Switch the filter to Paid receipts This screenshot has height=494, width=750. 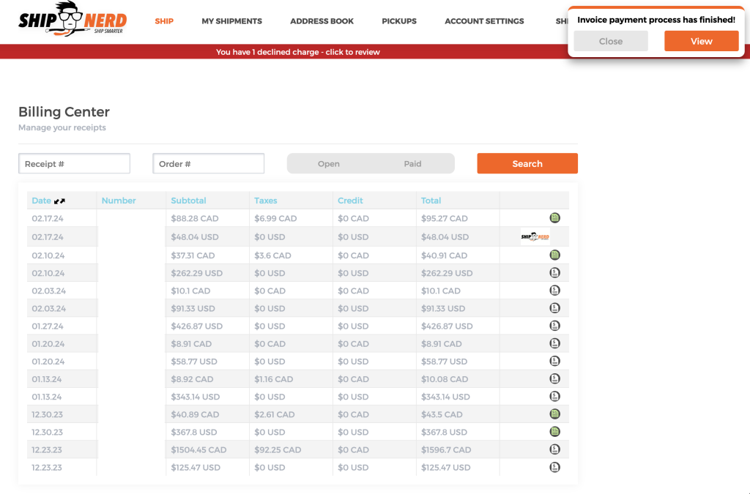412,164
